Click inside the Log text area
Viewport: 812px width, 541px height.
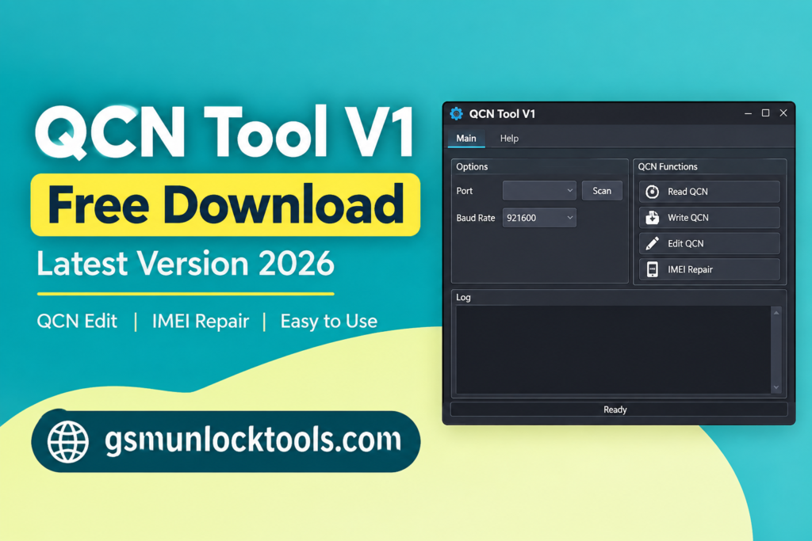(613, 349)
